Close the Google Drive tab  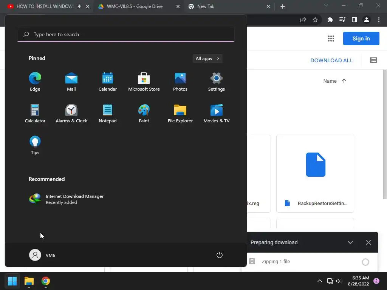point(178,7)
